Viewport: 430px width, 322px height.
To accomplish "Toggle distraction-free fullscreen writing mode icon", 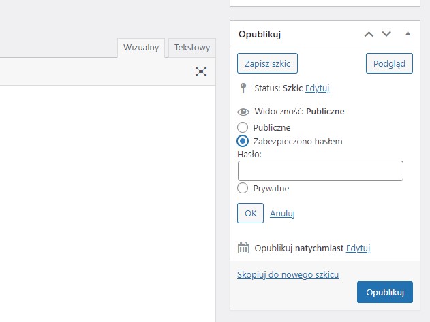I will [201, 71].
